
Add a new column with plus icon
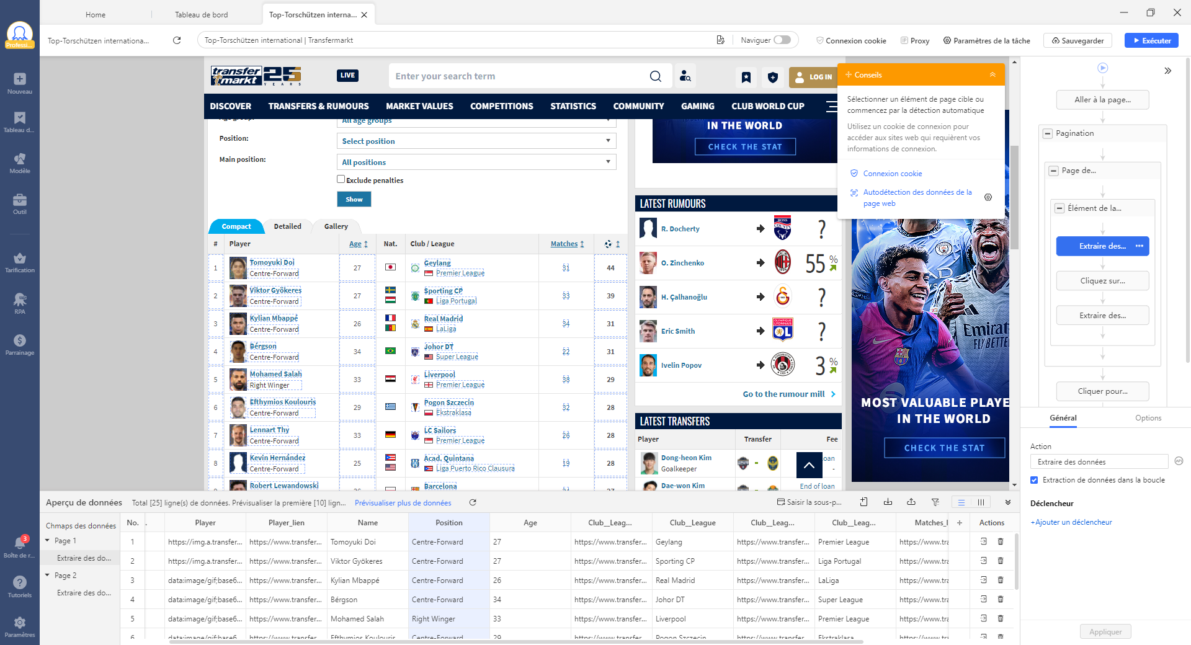pyautogui.click(x=960, y=523)
